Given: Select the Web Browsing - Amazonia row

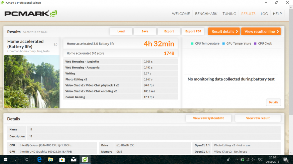Looking at the screenshot, I should click(x=121, y=68).
